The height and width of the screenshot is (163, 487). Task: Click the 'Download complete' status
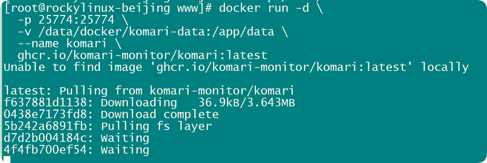pos(160,114)
